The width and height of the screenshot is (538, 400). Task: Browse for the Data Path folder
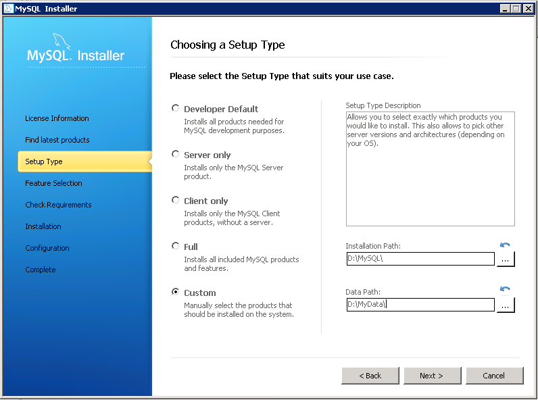click(x=506, y=305)
